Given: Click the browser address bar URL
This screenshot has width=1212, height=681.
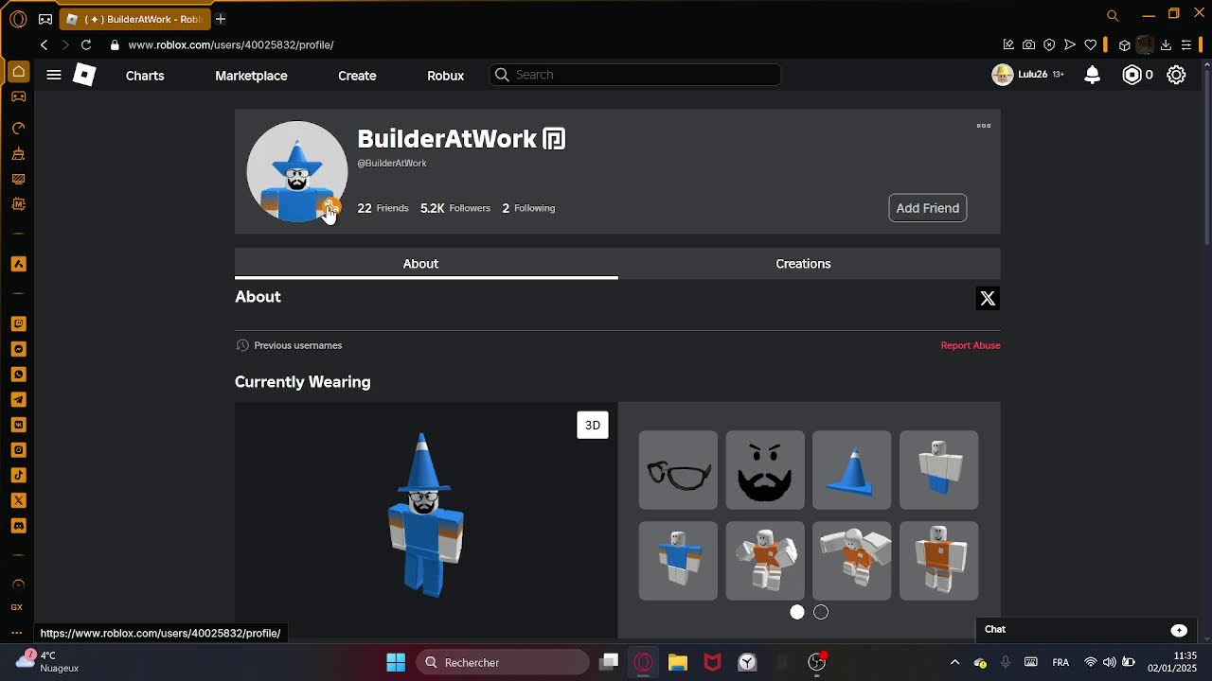Looking at the screenshot, I should click(x=231, y=44).
